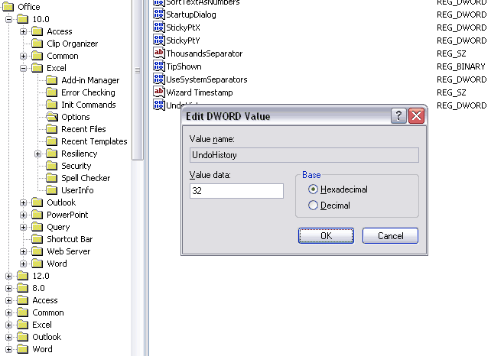Collapse the 10.0 key

pos(8,19)
